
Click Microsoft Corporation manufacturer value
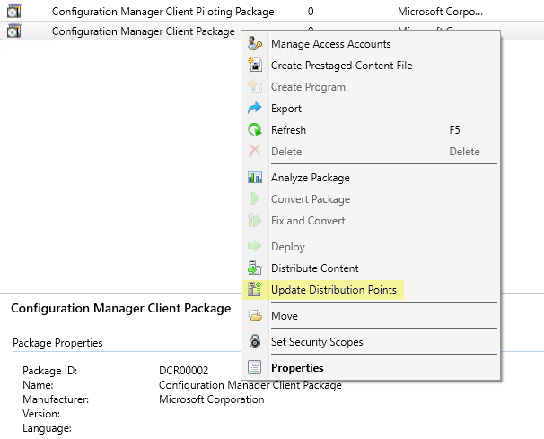click(x=211, y=399)
